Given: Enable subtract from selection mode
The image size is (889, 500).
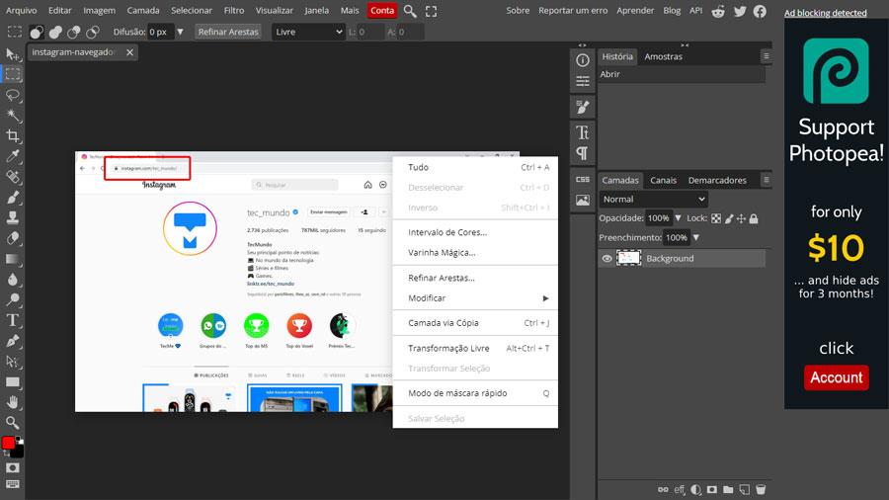Looking at the screenshot, I should 74,33.
